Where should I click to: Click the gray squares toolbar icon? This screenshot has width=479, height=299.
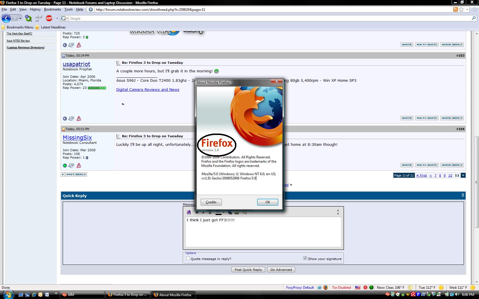click(38, 18)
